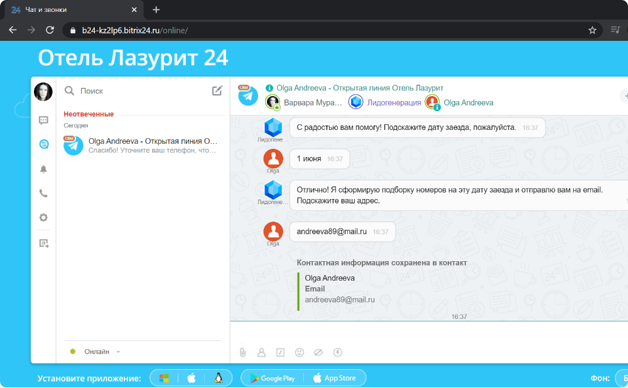The image size is (628, 388).
Task: Select participant Варвара Мура… in header
Action: coord(304,102)
